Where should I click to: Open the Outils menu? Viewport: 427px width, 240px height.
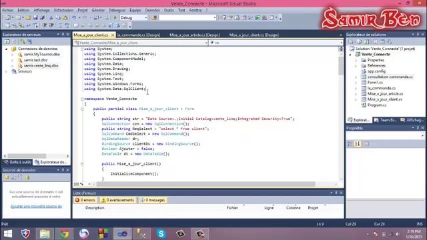point(169,10)
